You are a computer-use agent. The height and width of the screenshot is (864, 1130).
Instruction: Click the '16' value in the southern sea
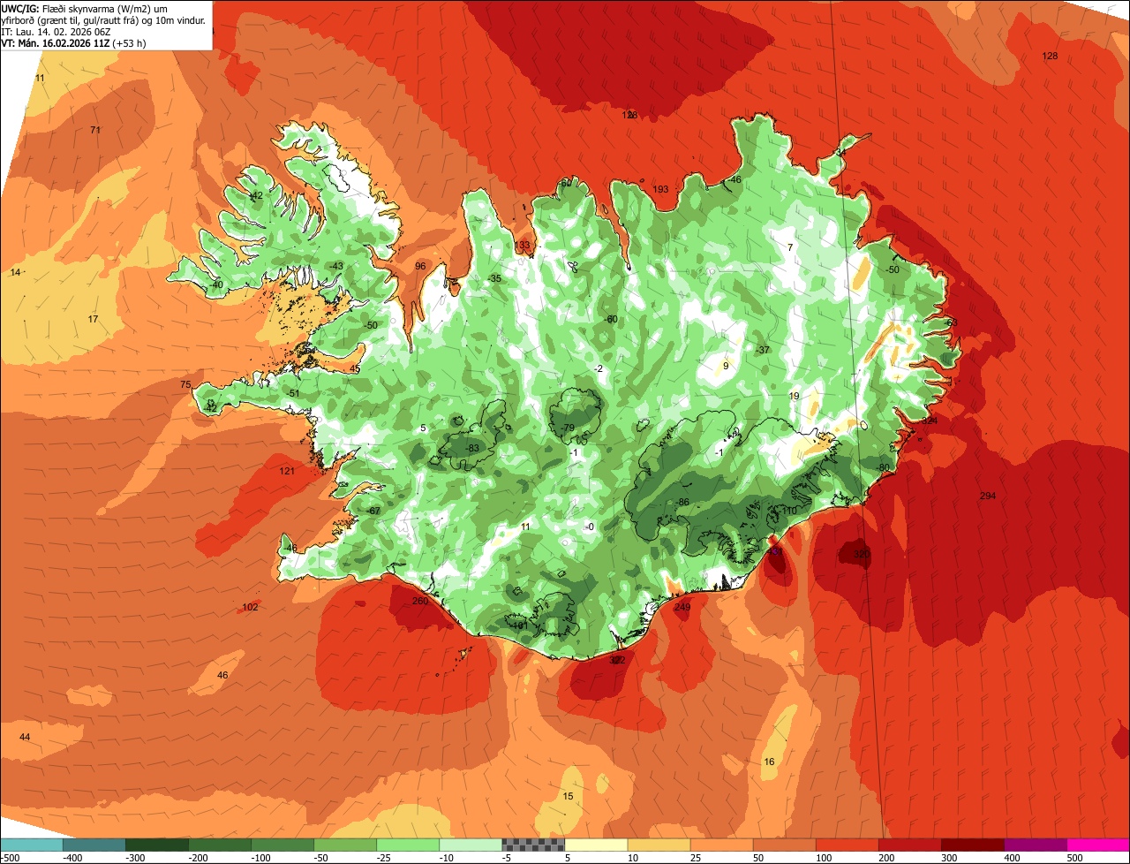pos(769,762)
